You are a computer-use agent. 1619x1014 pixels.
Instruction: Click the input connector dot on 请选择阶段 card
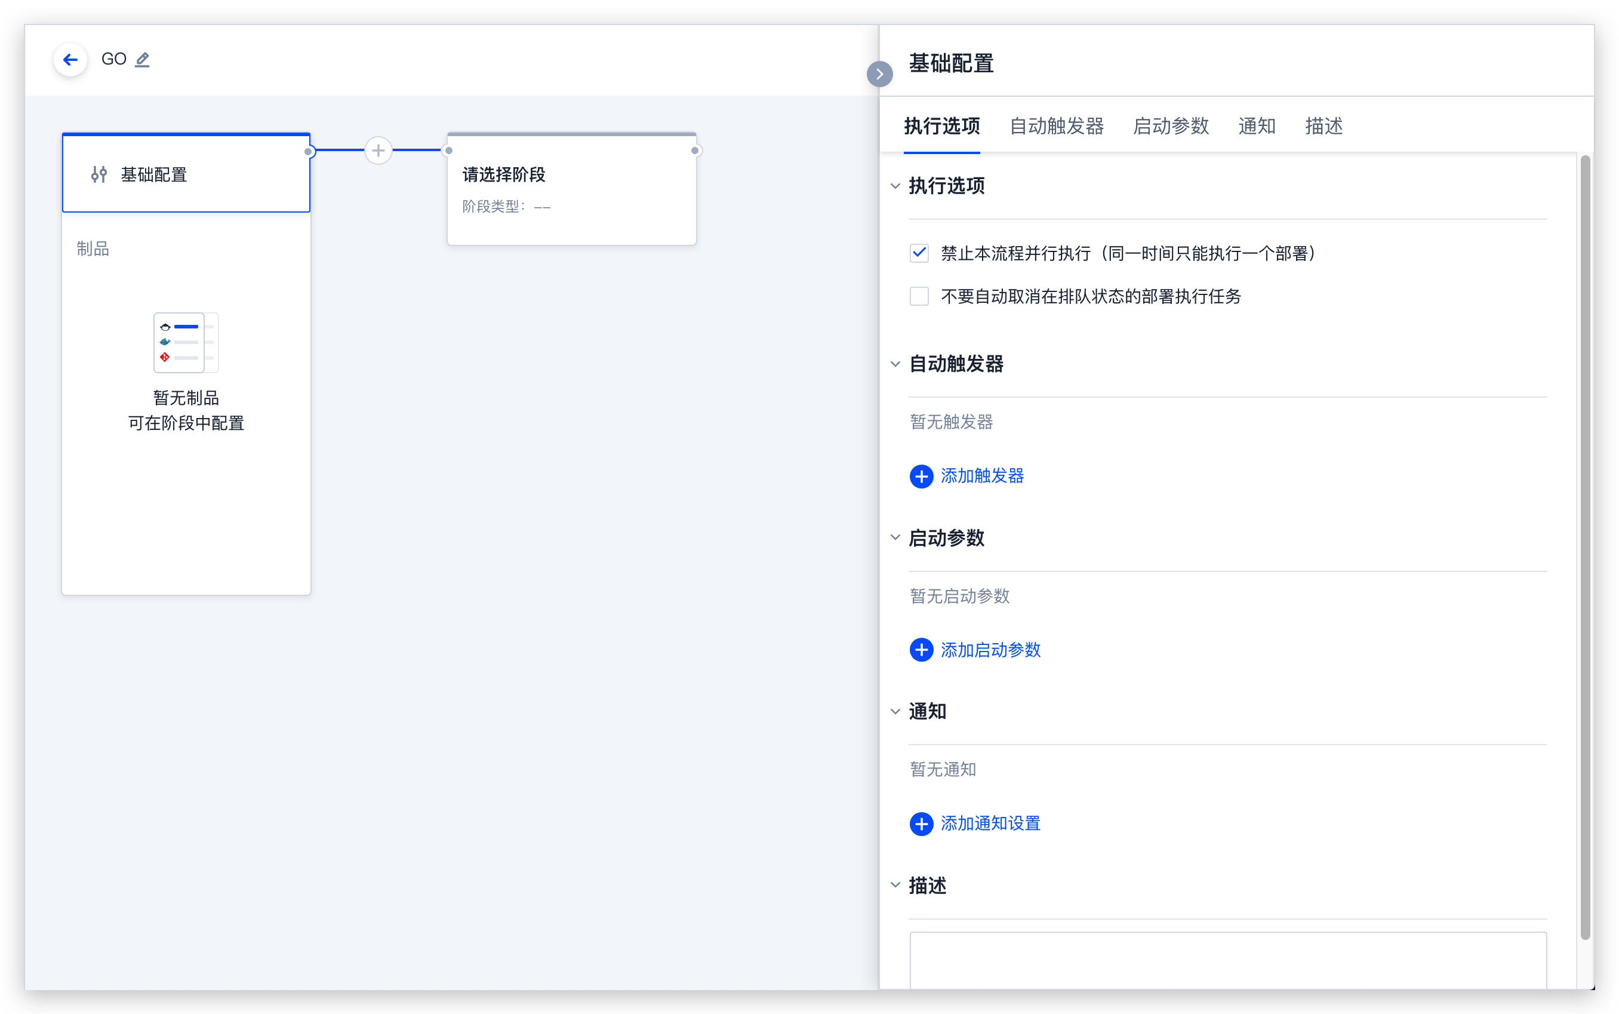[x=448, y=150]
